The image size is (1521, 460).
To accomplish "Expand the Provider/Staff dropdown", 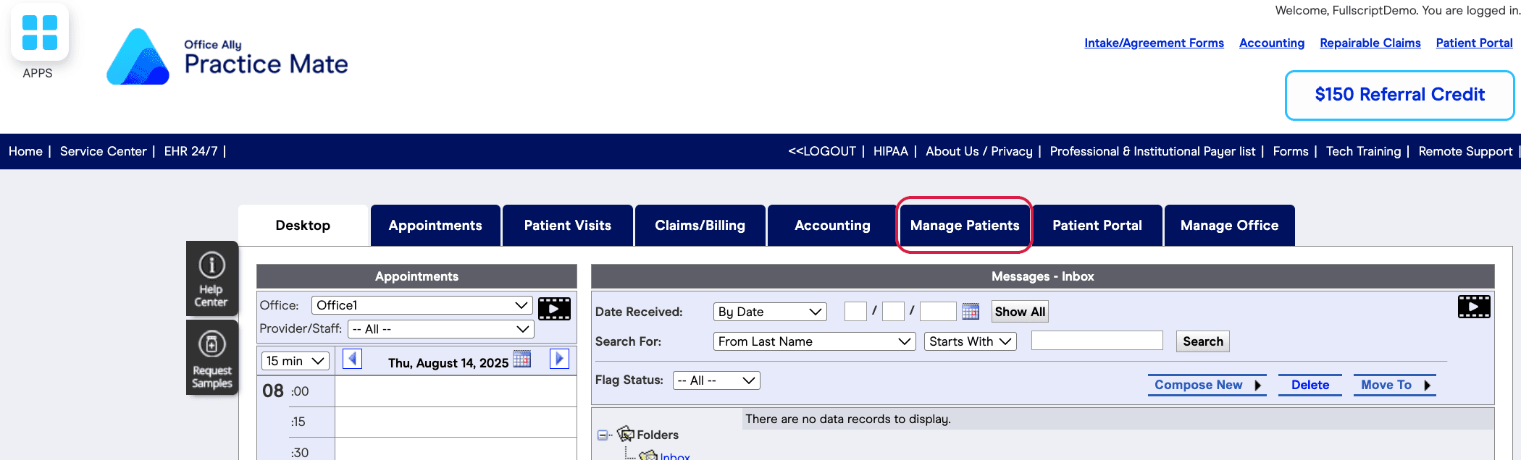I will point(441,329).
